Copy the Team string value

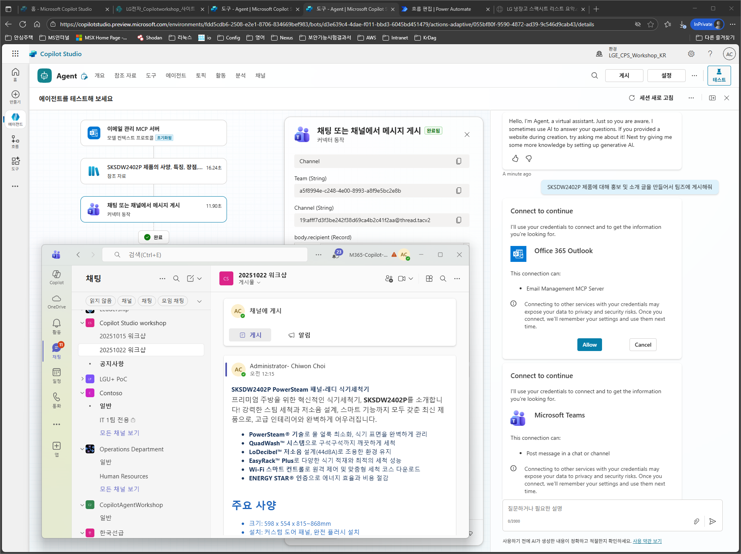(459, 191)
